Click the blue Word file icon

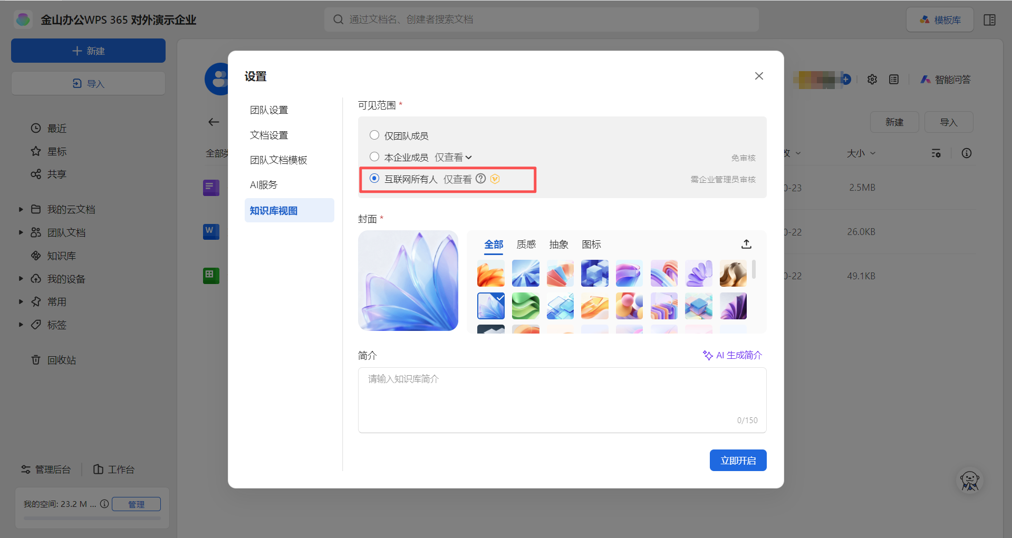[x=211, y=231]
